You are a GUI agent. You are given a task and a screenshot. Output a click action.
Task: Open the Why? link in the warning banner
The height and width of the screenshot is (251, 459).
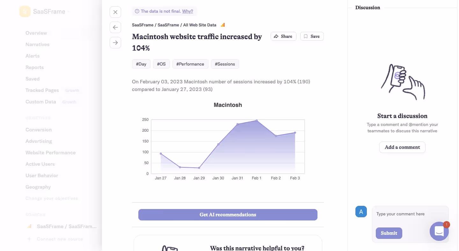tap(187, 11)
